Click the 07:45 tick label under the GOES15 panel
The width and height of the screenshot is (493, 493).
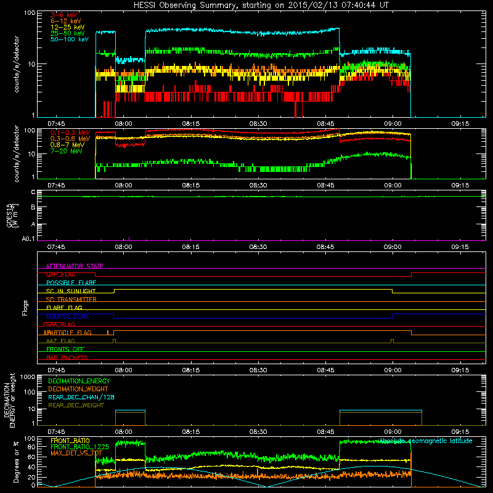pos(56,247)
